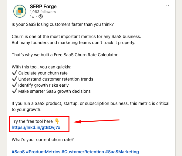Select the #SaaS hashtag
The width and height of the screenshot is (182, 156).
[18, 151]
